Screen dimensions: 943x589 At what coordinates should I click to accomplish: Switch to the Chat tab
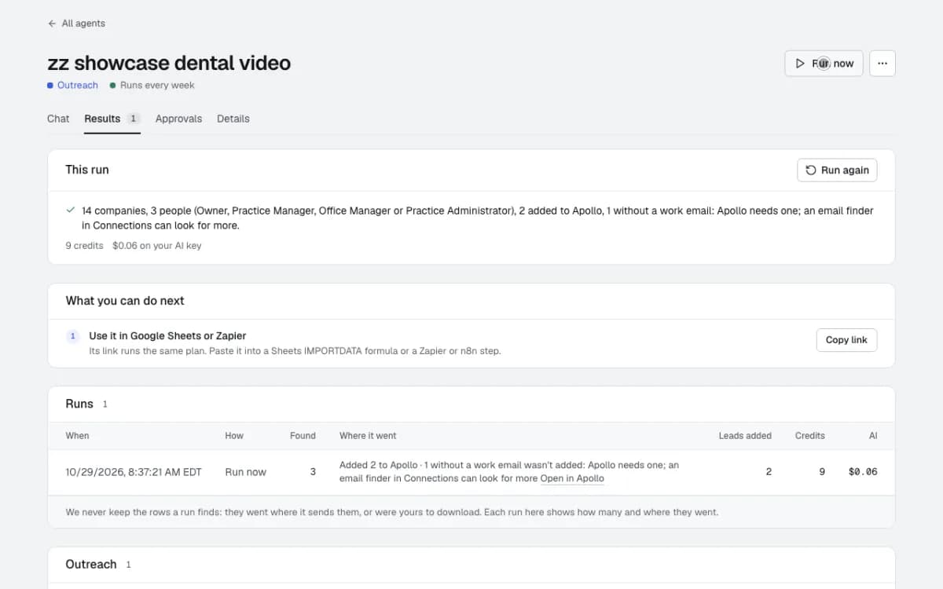click(x=58, y=119)
